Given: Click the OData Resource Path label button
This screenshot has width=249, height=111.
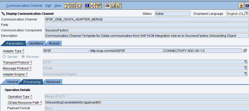Looking at the screenshot, I should tap(24, 102).
